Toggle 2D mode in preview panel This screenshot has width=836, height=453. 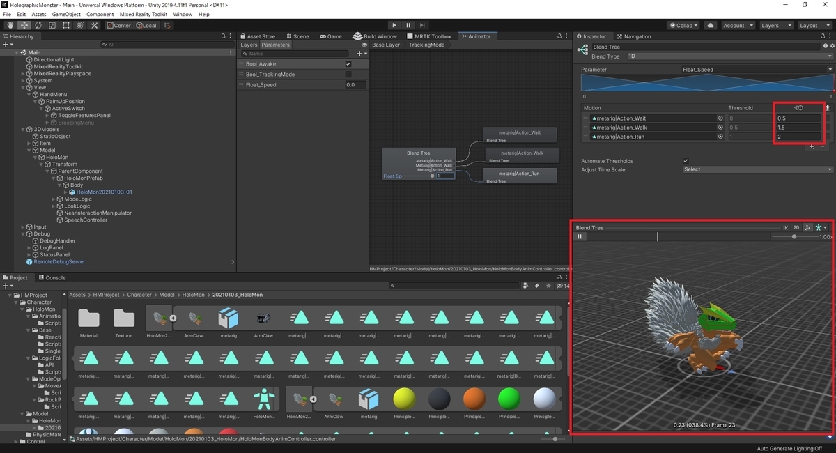point(796,227)
